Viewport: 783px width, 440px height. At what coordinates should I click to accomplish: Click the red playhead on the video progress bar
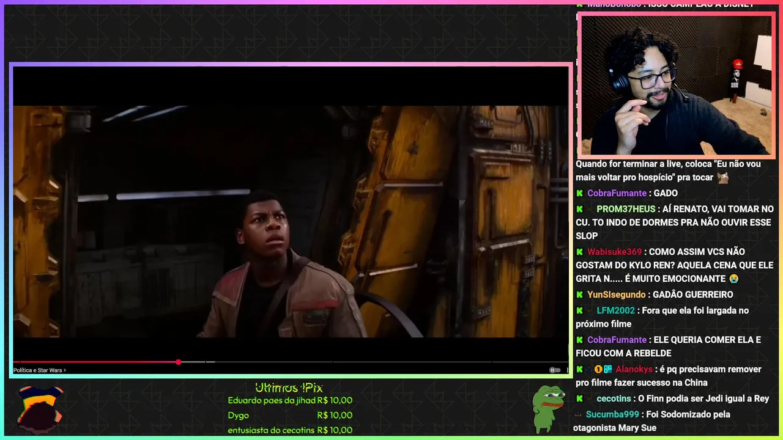(178, 362)
